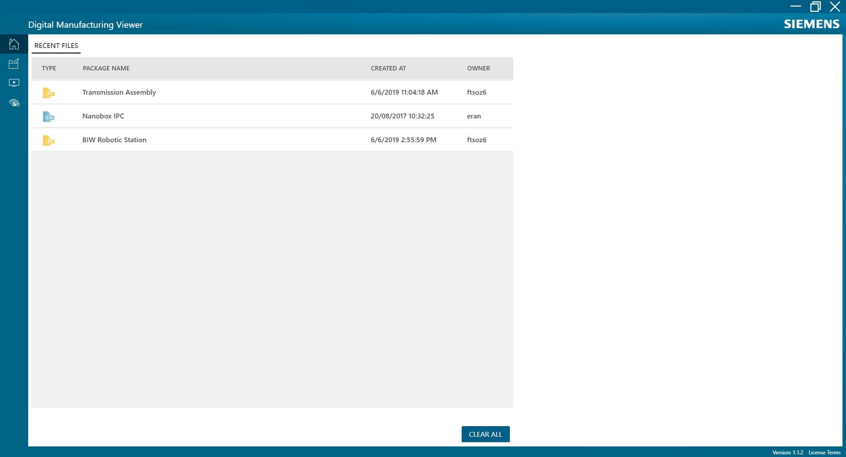Open the monitor play icon in sidebar
846x457 pixels.
14,83
